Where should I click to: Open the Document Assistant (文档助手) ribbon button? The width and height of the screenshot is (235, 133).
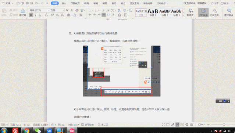point(203,12)
